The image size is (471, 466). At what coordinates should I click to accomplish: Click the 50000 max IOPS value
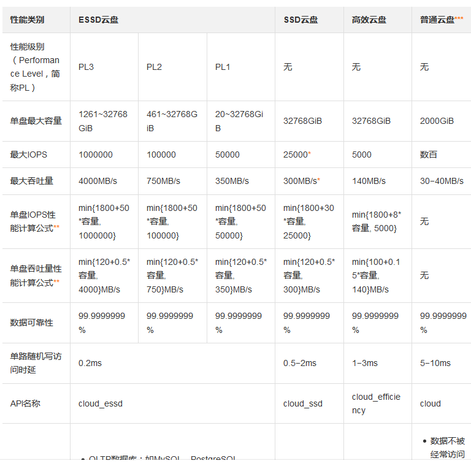(228, 155)
